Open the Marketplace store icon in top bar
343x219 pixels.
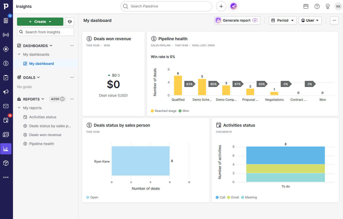coord(306,6)
